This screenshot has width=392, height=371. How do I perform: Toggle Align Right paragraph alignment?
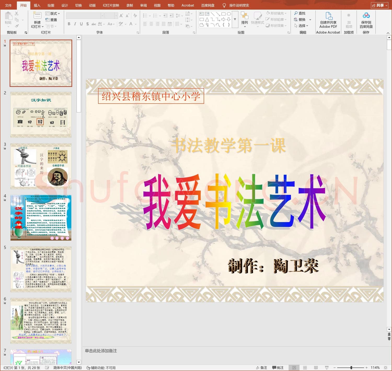click(x=157, y=24)
